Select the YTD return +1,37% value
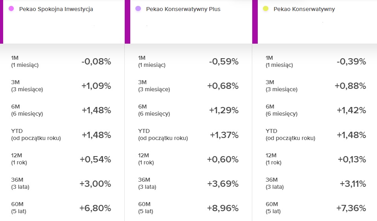Screen dimensions: 377x221 point(224,135)
